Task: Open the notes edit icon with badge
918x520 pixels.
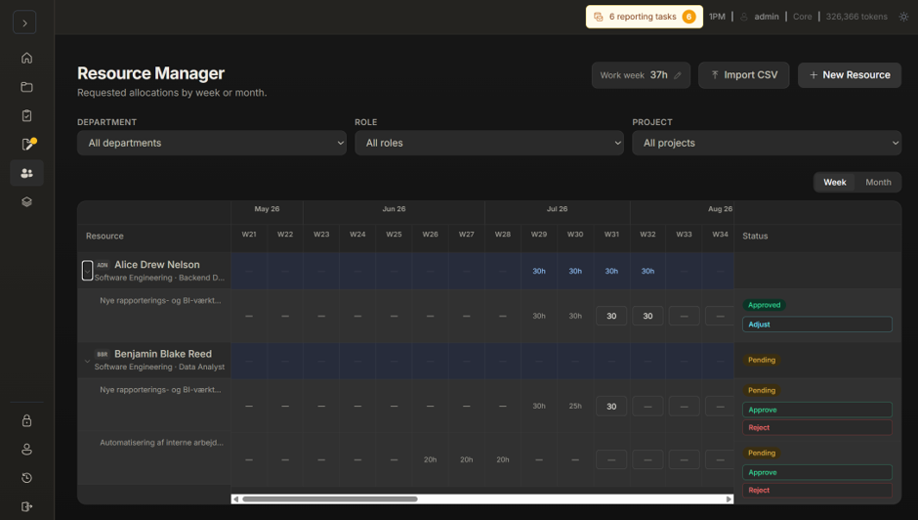Action: [x=27, y=145]
